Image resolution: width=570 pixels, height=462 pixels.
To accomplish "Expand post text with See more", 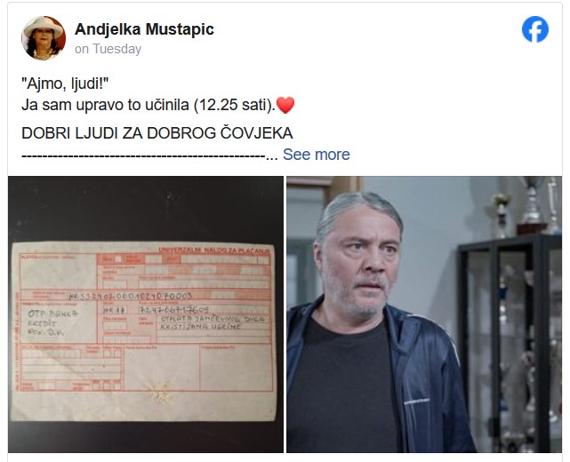I will 317,155.
